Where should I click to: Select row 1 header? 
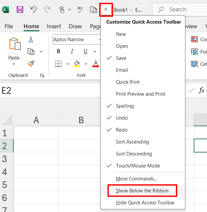[x=7, y=133]
